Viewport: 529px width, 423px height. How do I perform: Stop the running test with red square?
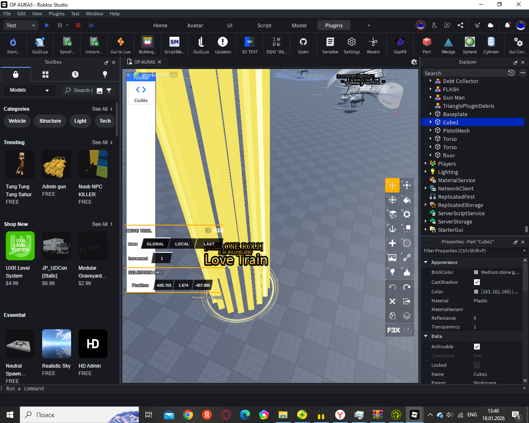[x=78, y=25]
